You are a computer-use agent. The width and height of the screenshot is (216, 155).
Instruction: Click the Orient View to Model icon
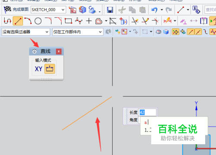(x=83, y=9)
